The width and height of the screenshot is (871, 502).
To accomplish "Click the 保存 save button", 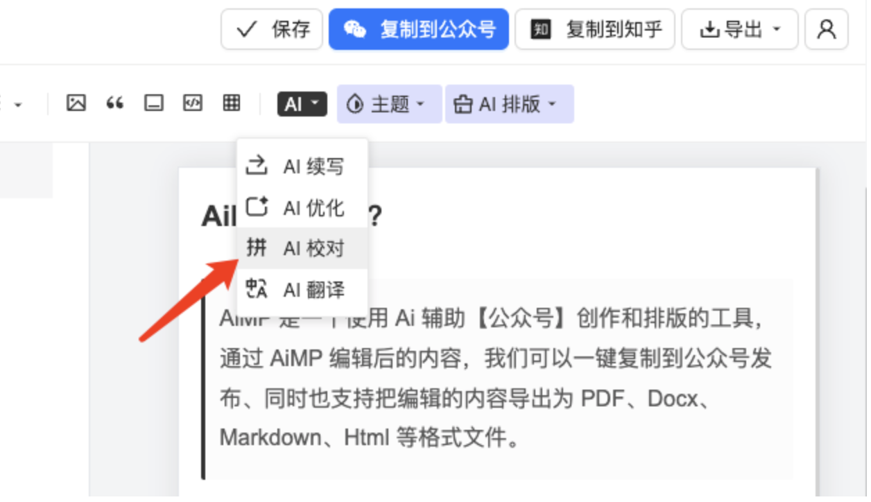I will (x=272, y=30).
